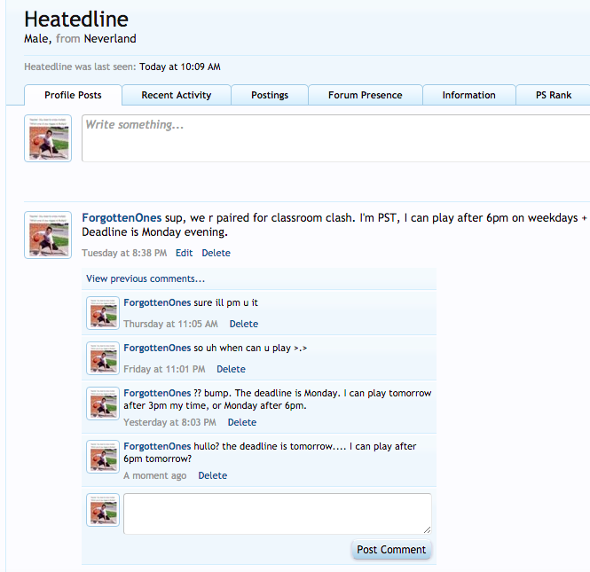Open ForgottenOnes username link on main post
This screenshot has height=572, width=590.
coord(122,218)
